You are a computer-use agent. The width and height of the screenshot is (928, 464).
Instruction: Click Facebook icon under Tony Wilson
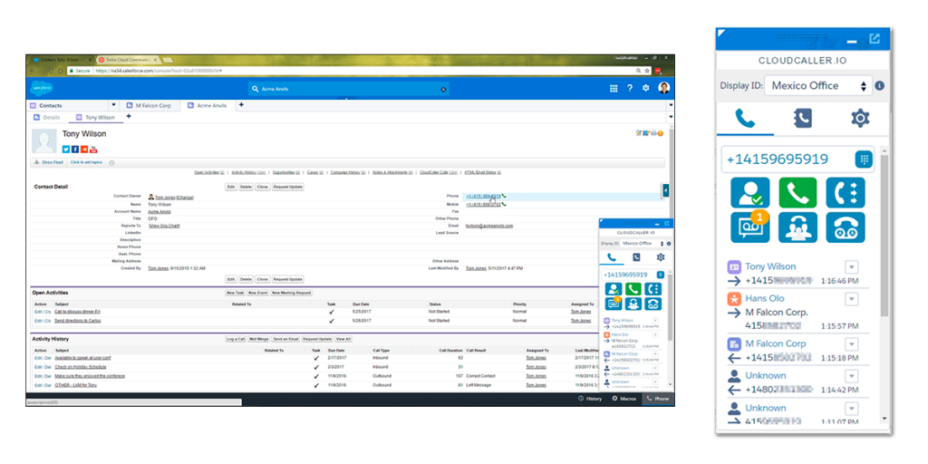[75, 150]
